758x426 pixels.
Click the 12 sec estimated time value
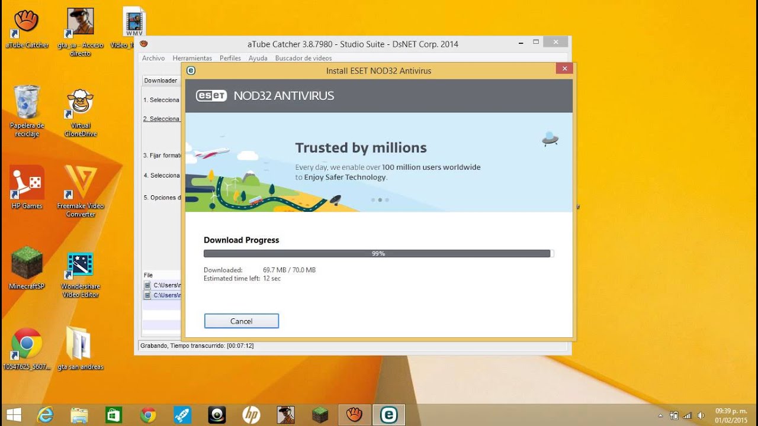pyautogui.click(x=272, y=278)
